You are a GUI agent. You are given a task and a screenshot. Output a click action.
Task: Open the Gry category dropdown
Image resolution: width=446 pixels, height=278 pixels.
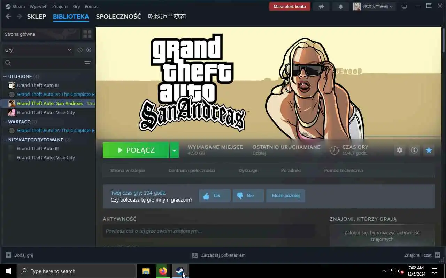(38, 50)
